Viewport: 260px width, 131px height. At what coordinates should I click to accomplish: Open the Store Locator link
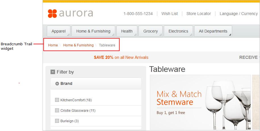(x=199, y=14)
